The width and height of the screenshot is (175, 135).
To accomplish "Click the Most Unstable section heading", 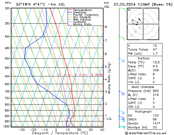I will (x=143, y=87).
